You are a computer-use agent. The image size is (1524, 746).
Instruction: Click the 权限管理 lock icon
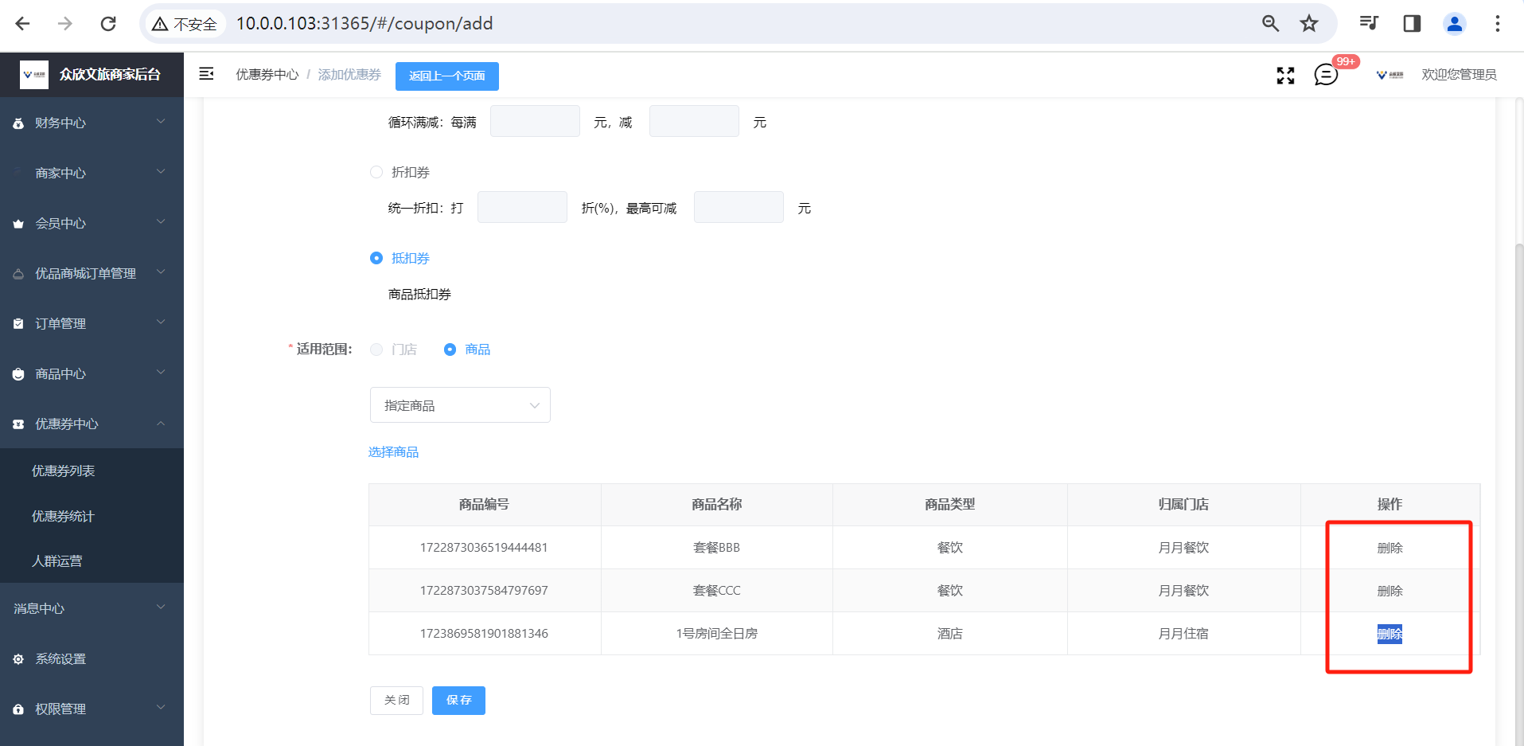tap(18, 709)
